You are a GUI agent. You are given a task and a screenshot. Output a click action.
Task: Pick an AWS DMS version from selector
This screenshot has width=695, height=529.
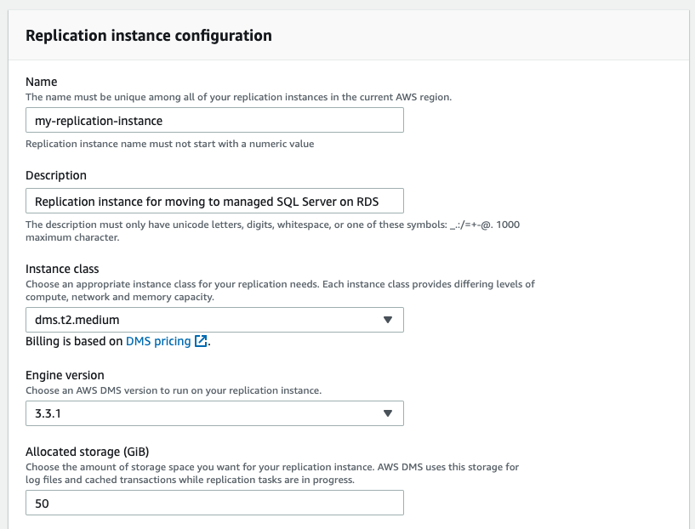[x=214, y=413]
